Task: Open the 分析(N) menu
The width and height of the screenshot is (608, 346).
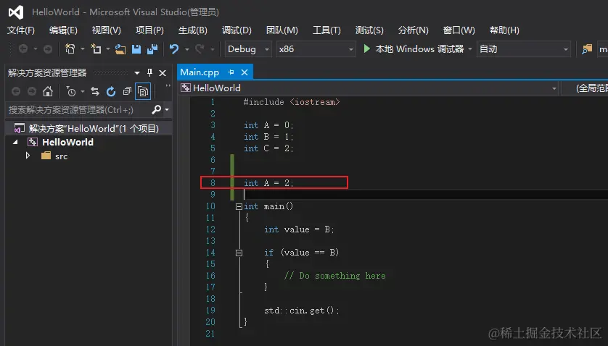Action: click(413, 30)
